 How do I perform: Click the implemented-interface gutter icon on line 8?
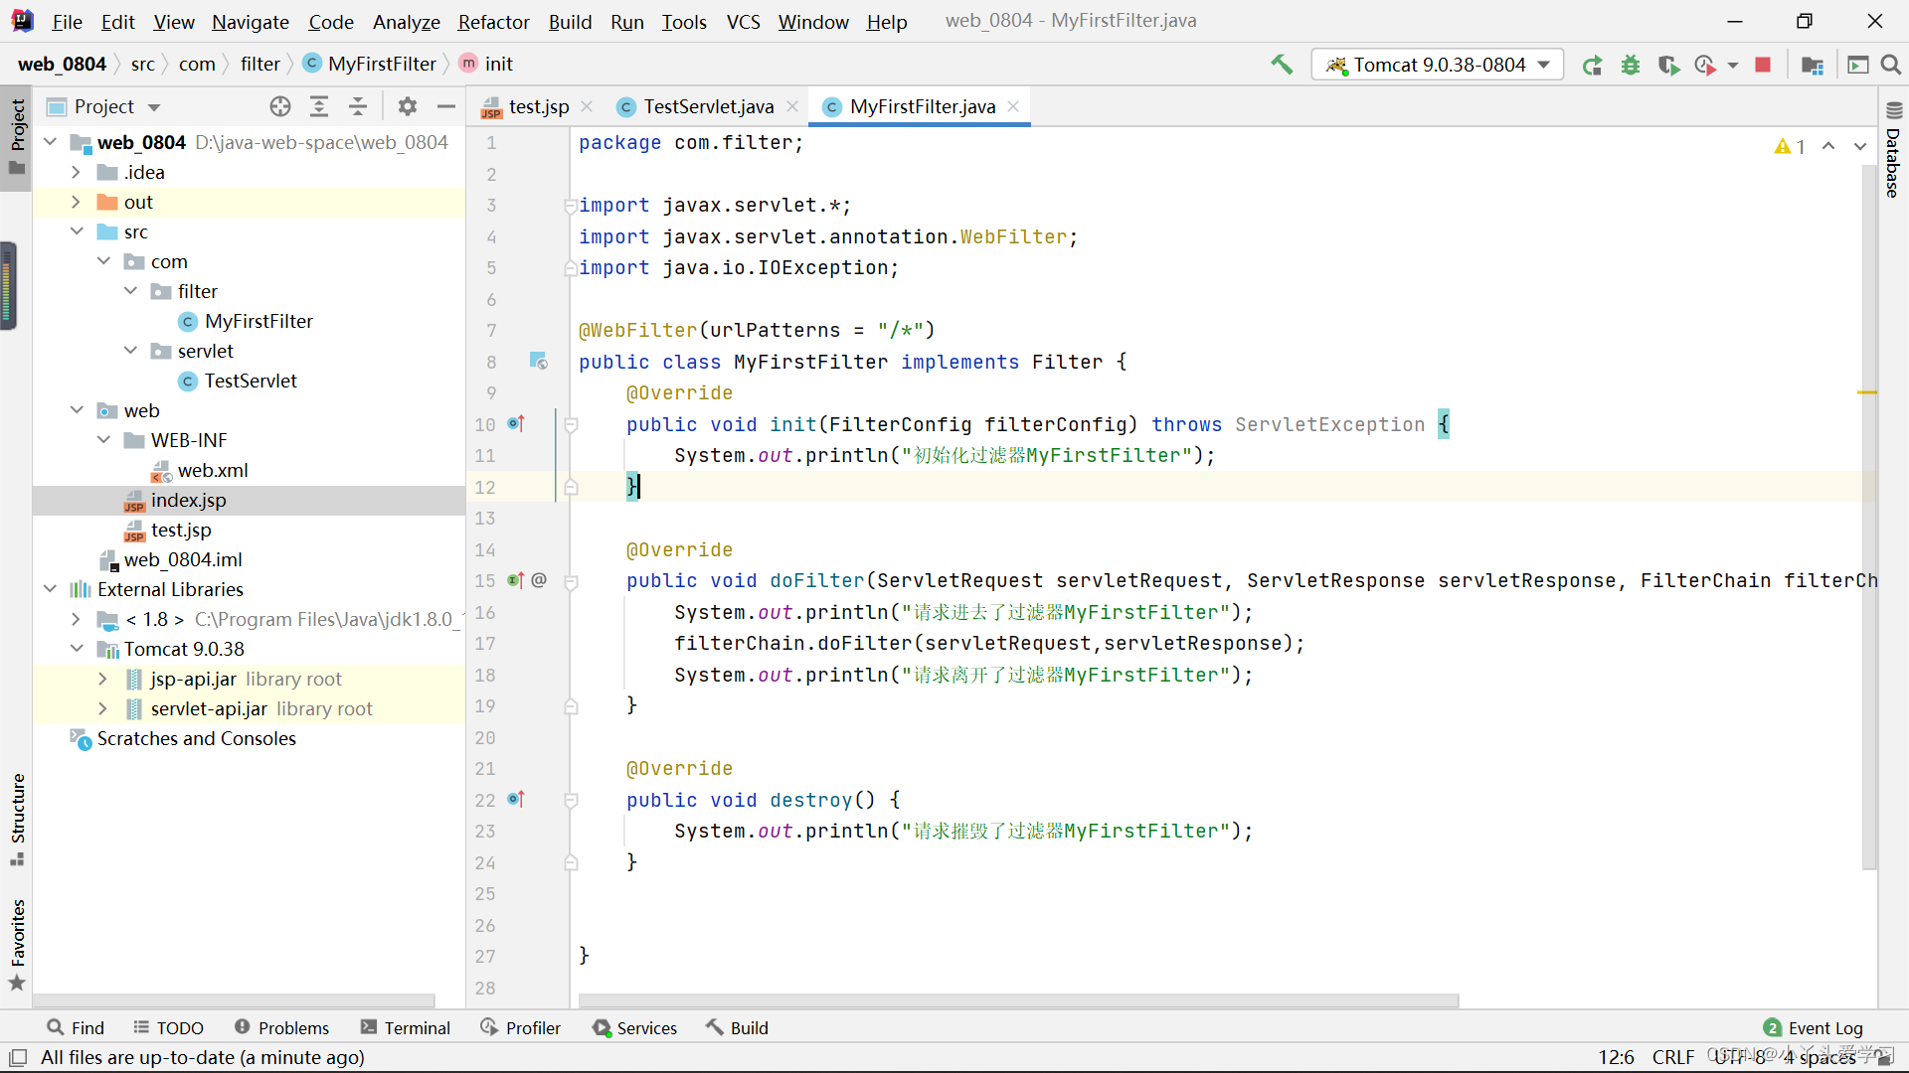(538, 361)
